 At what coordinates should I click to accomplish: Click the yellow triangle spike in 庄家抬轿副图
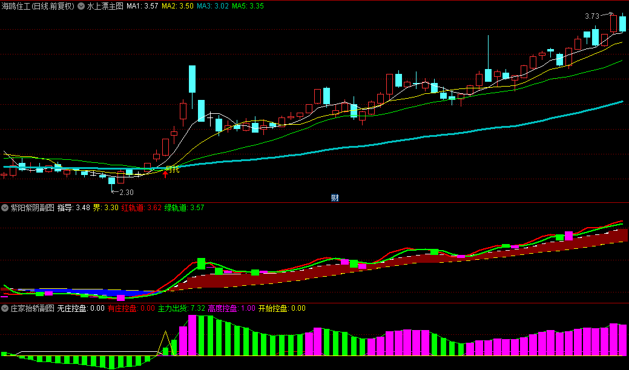165,343
